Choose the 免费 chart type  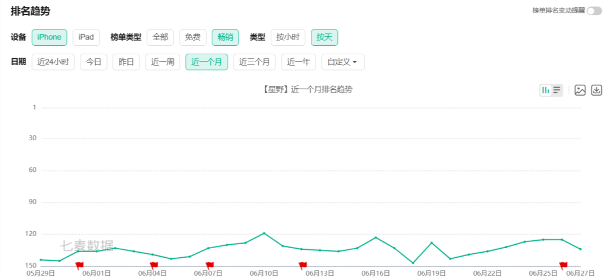[192, 37]
